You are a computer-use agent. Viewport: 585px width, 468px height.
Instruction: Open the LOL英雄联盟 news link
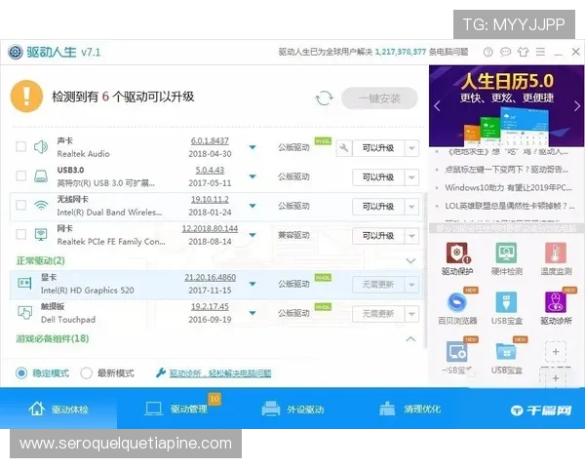tap(510, 206)
